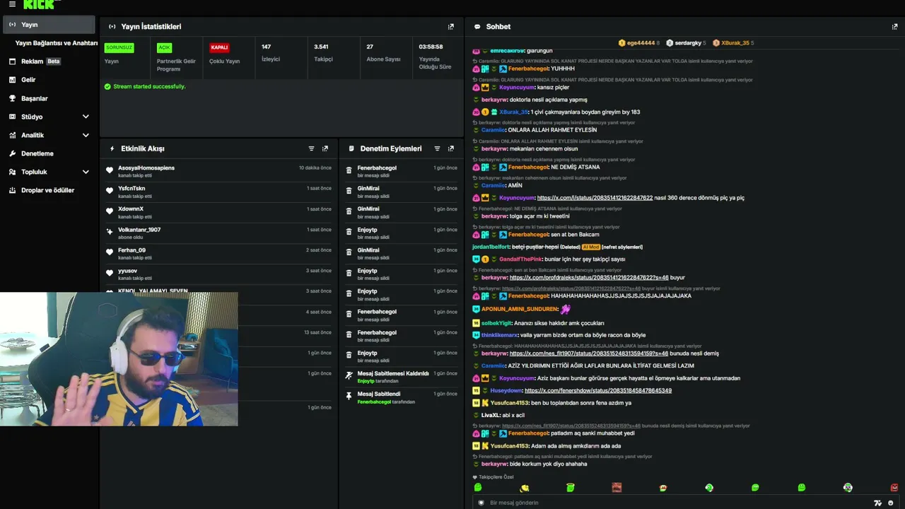Click the 3.541 Takipçi follower count

click(323, 53)
